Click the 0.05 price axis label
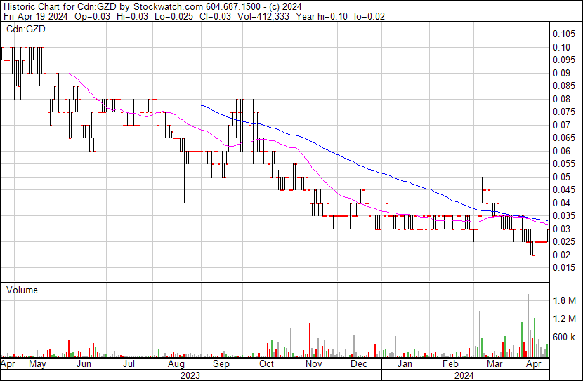583x381 pixels. (x=561, y=177)
